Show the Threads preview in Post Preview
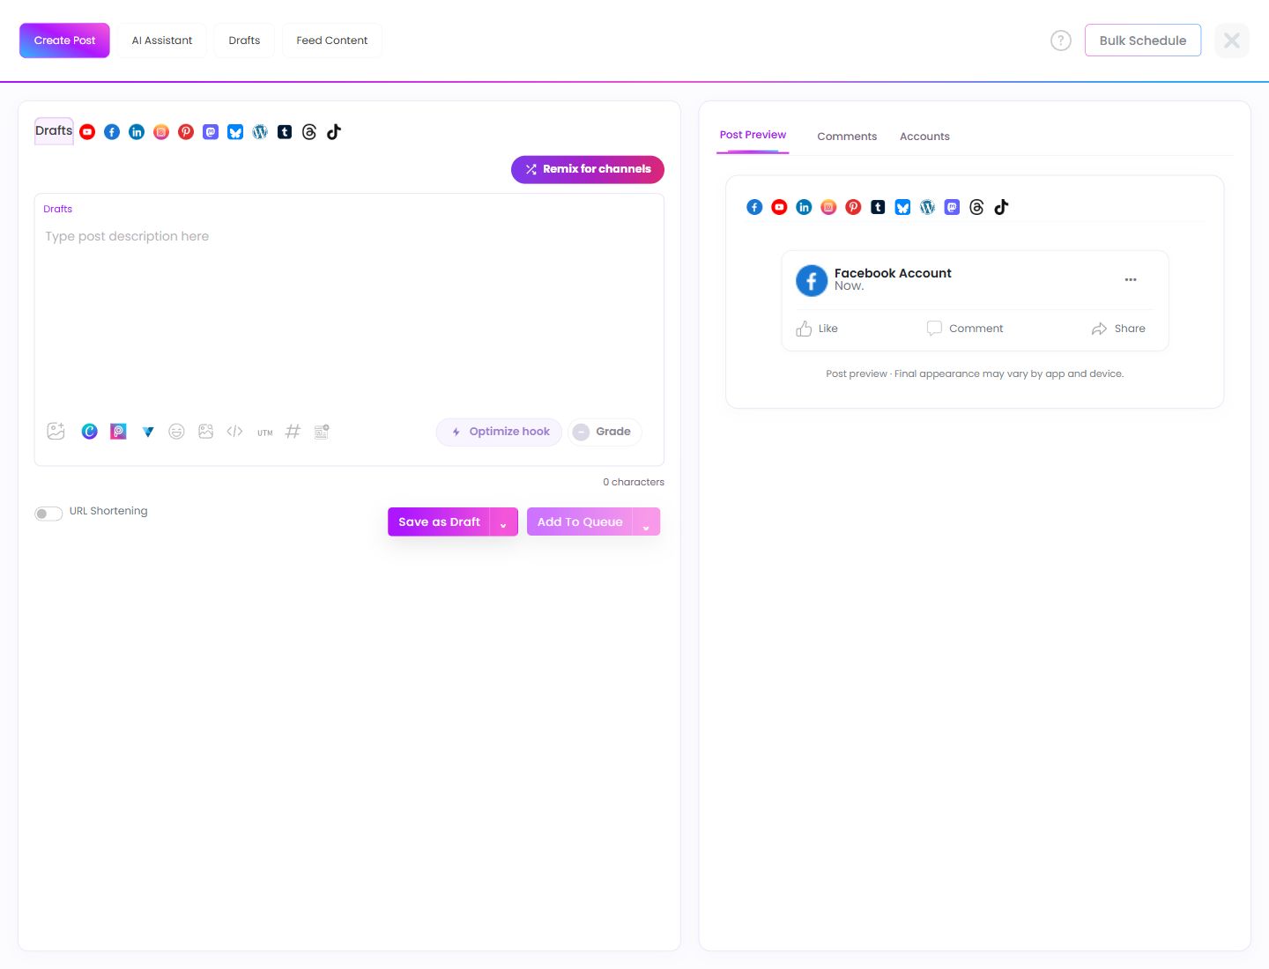This screenshot has width=1269, height=969. click(x=976, y=207)
